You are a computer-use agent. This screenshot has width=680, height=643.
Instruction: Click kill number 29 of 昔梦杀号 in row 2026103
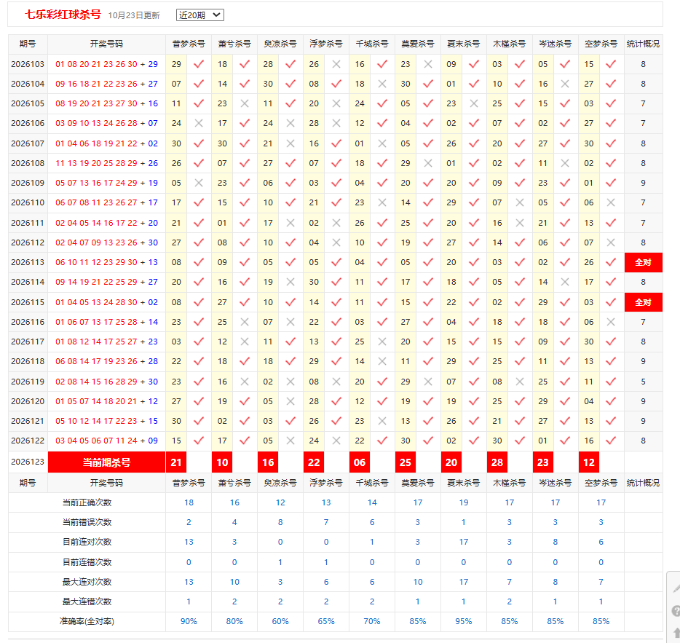pyautogui.click(x=176, y=64)
